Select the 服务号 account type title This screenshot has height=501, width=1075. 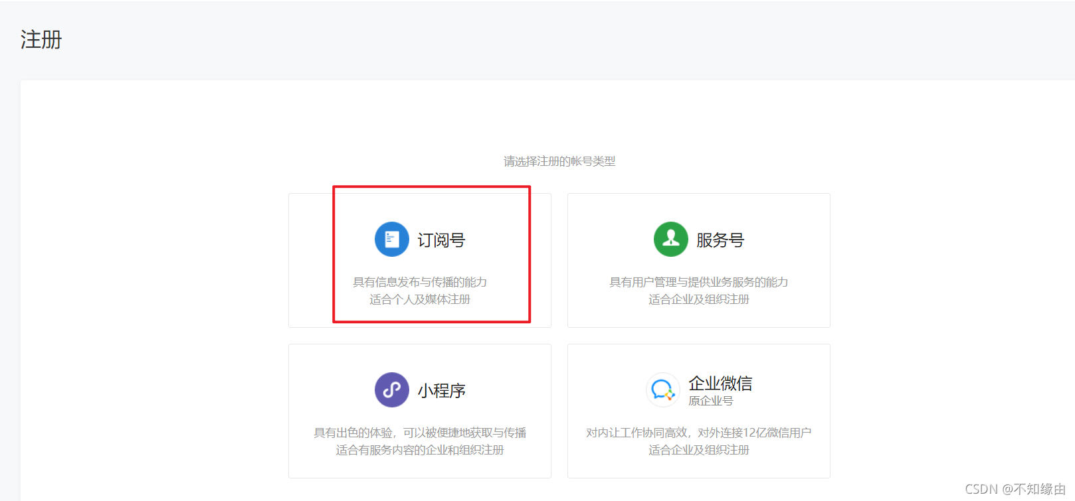point(720,240)
